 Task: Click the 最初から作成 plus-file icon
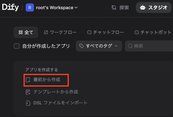tap(28, 80)
